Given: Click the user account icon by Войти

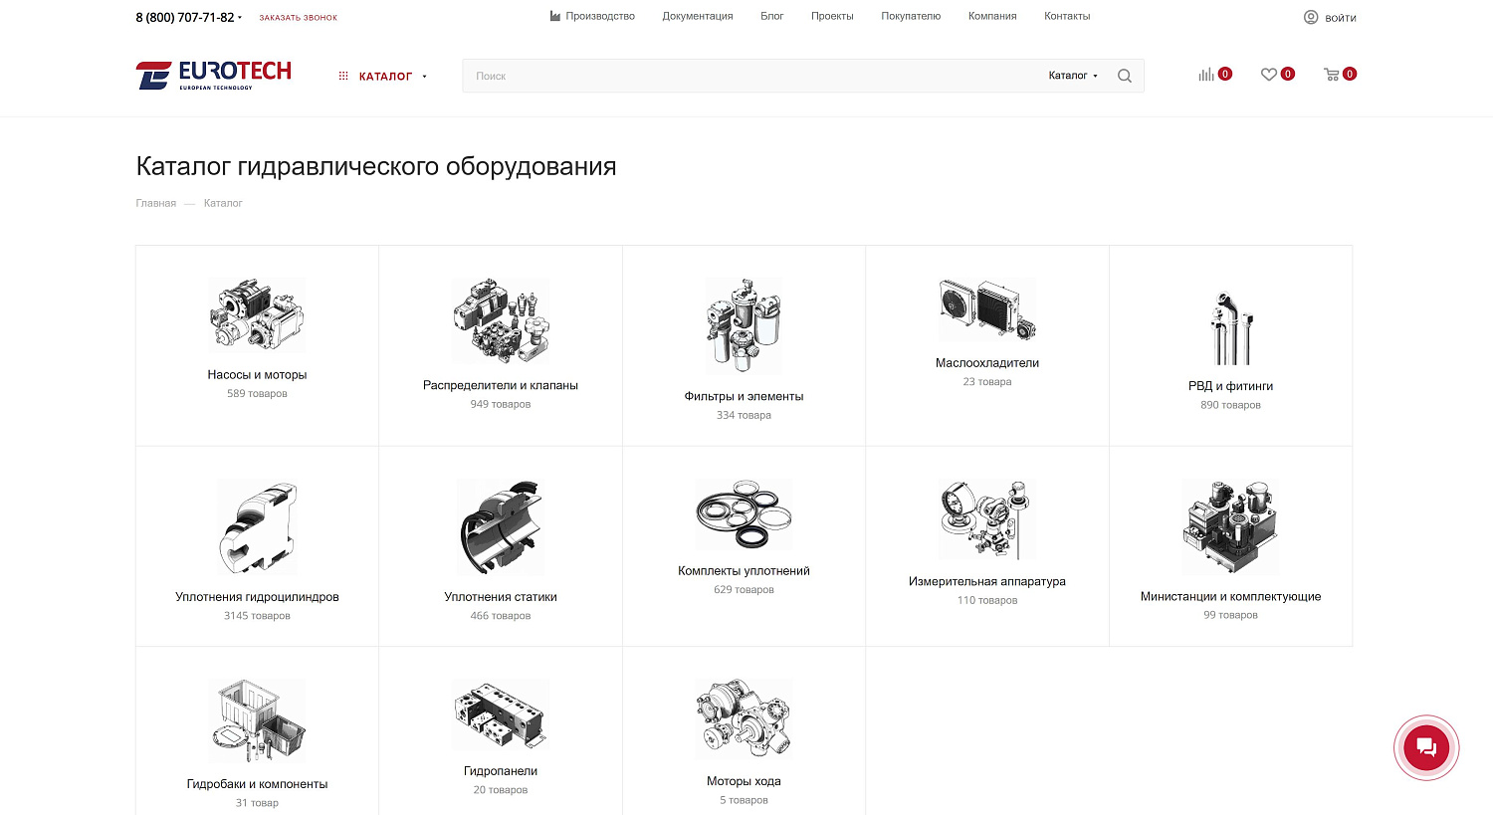Looking at the screenshot, I should pos(1311,17).
